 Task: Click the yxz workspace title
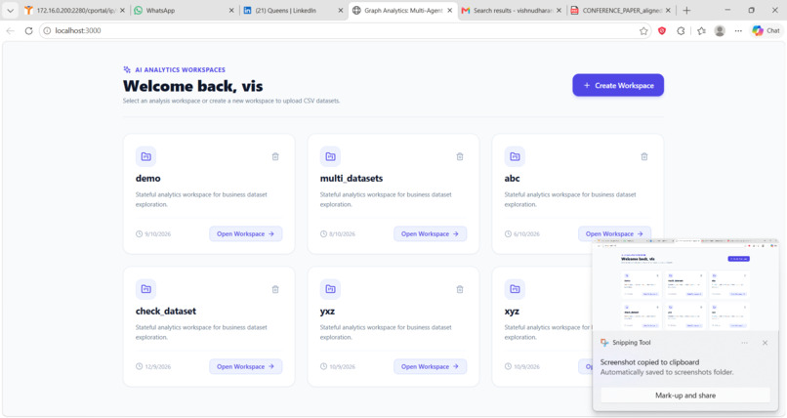coord(327,312)
